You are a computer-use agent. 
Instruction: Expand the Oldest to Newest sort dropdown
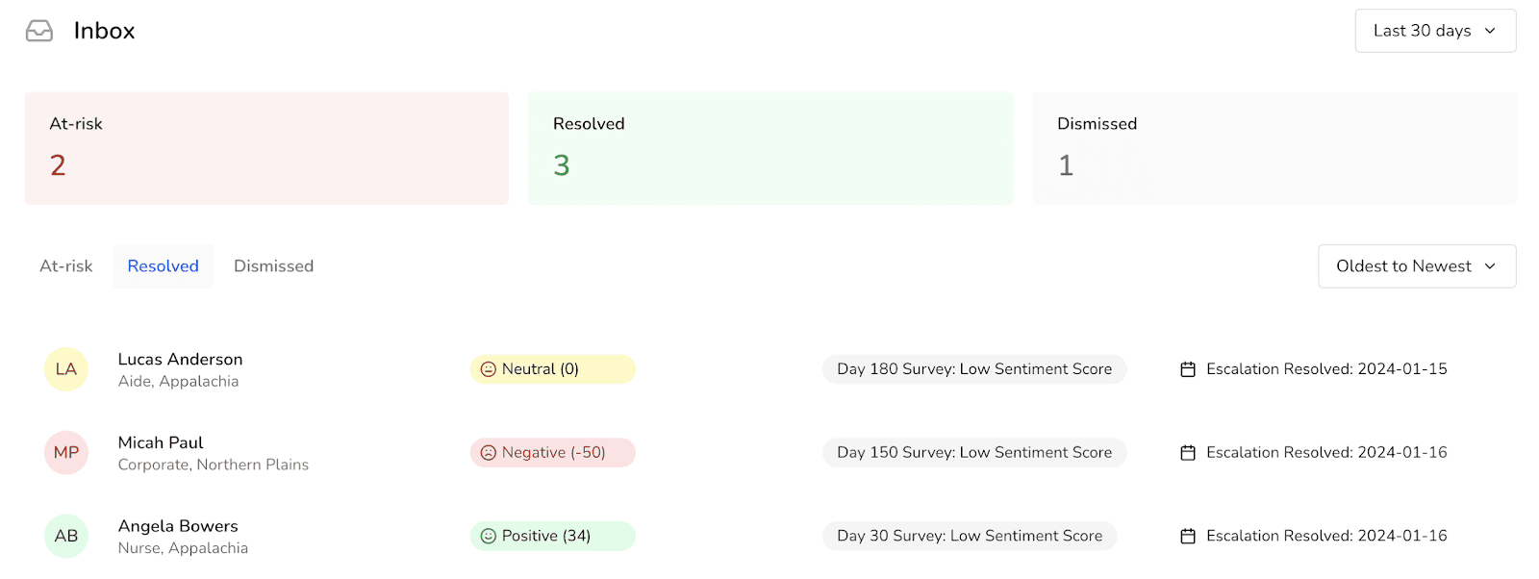(x=1416, y=266)
